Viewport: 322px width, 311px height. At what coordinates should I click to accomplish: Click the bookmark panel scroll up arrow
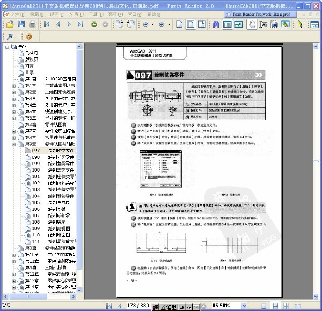pyautogui.click(x=79, y=47)
